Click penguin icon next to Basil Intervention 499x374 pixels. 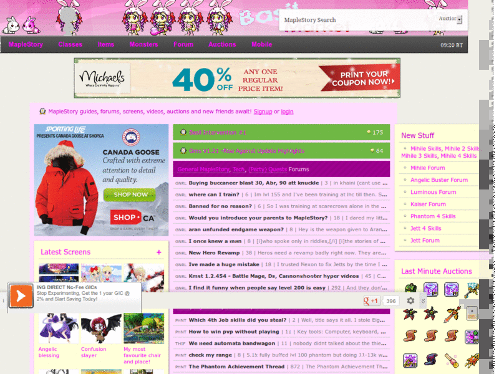pyautogui.click(x=183, y=132)
